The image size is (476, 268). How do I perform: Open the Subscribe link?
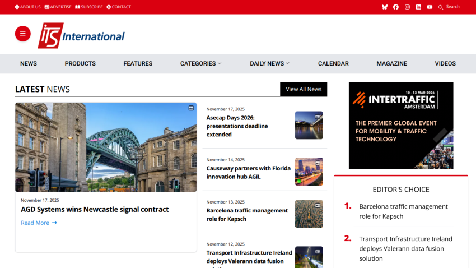tap(89, 7)
